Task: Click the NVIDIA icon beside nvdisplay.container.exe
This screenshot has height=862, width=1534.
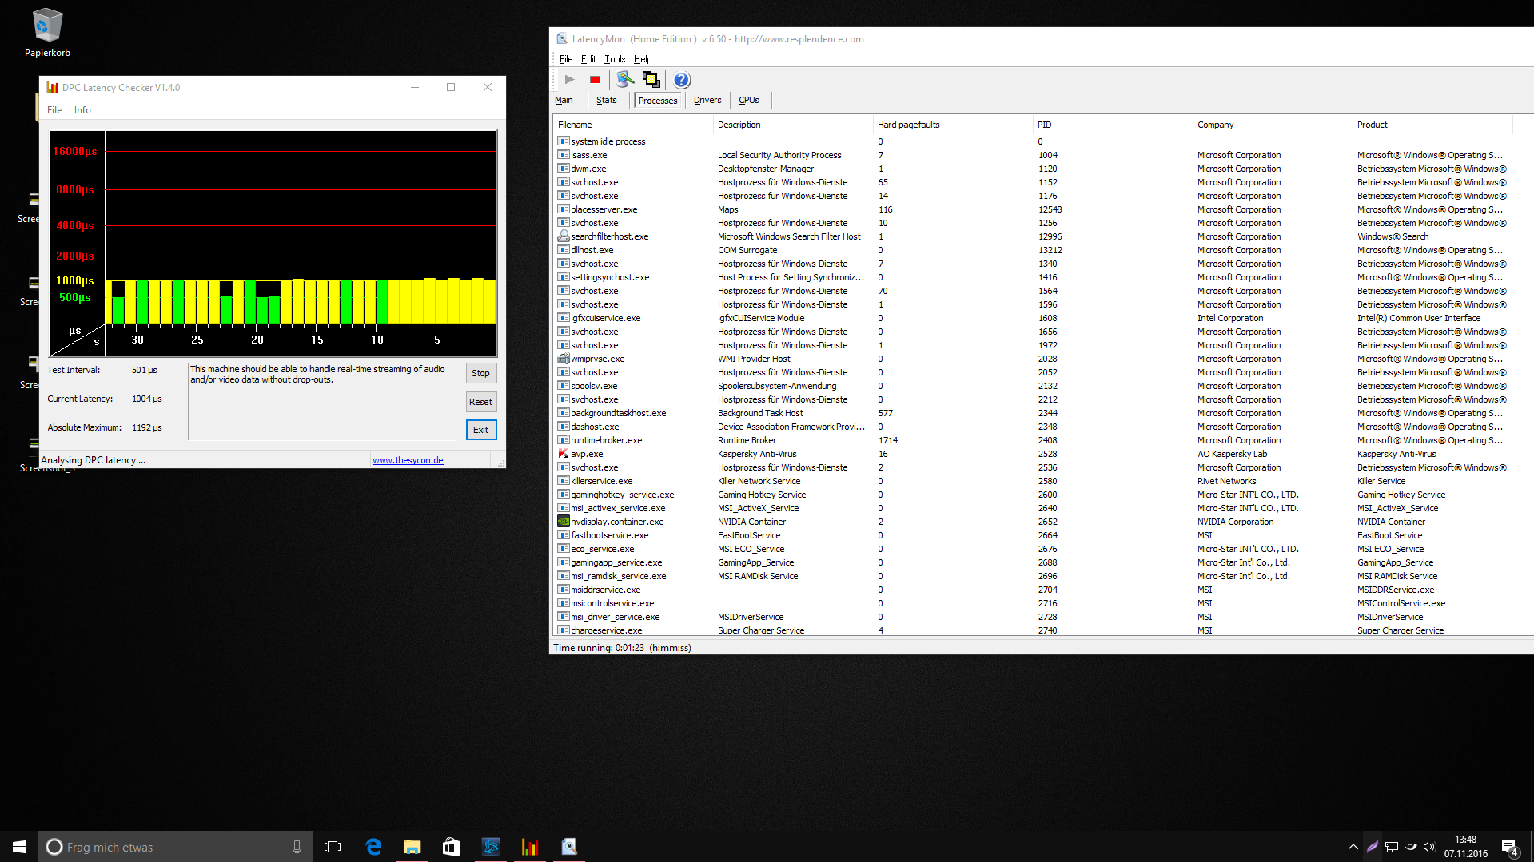Action: click(x=564, y=522)
